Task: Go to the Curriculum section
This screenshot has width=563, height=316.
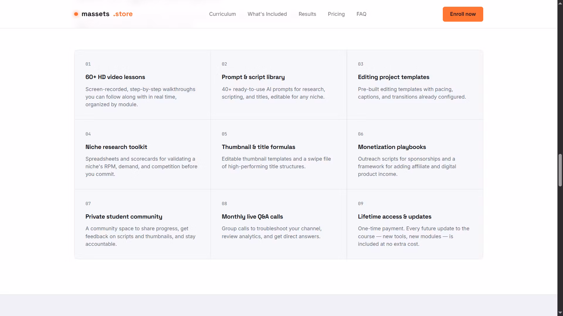Action: 222,14
